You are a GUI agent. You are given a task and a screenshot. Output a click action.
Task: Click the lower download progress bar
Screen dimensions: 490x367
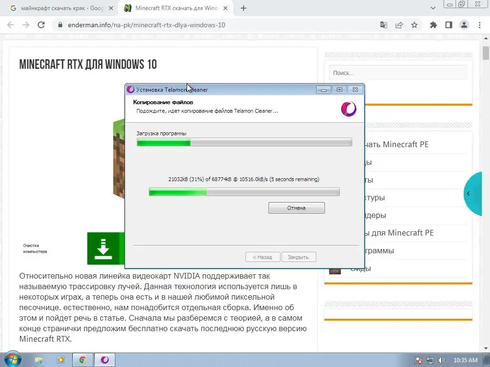coord(244,192)
